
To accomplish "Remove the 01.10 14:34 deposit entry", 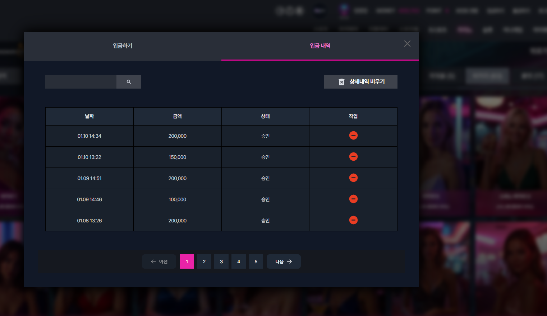I will coord(353,135).
